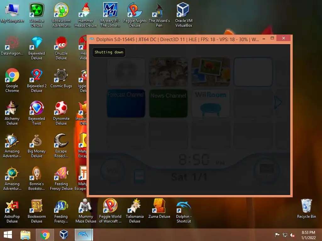The width and height of the screenshot is (322, 241).
Task: Open network status tray icon
Action: point(285,235)
